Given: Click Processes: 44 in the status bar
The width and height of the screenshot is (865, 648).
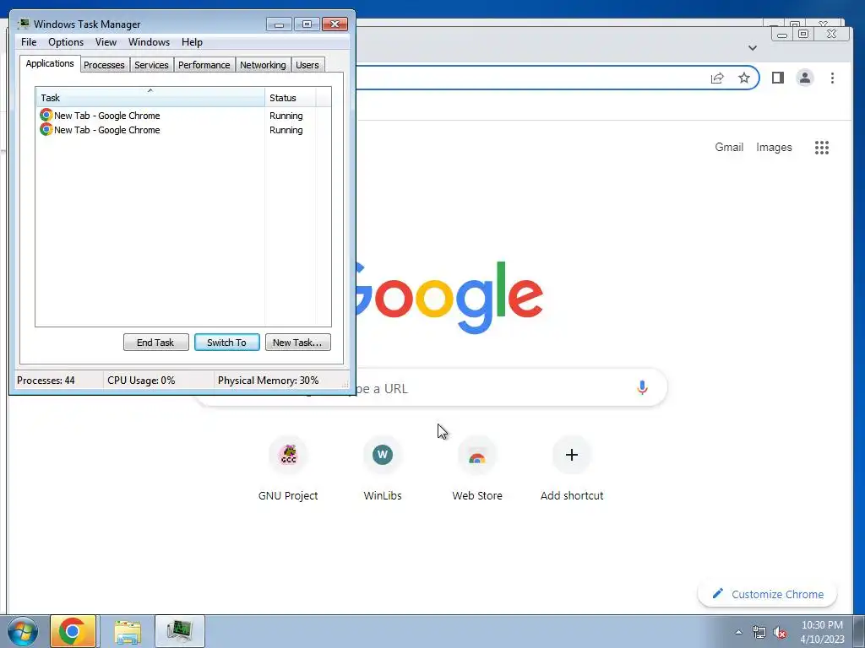Looking at the screenshot, I should pos(46,381).
